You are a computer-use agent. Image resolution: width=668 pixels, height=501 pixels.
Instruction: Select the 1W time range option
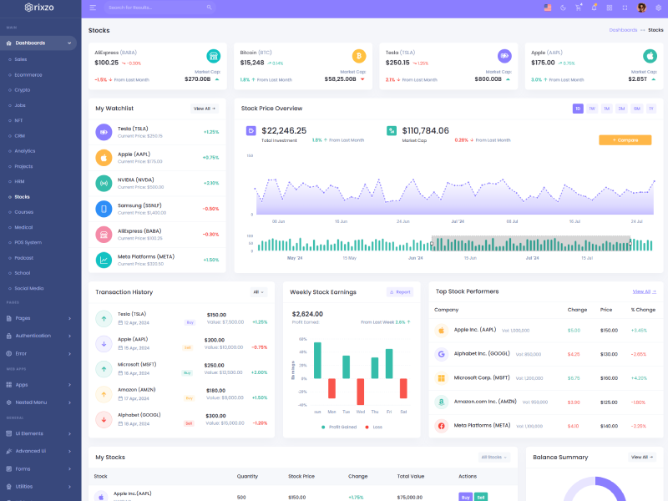click(591, 109)
